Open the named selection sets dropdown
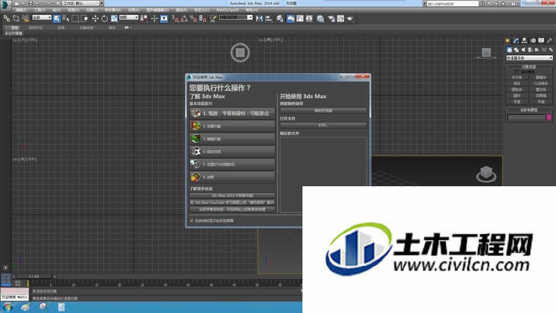Image resolution: width=556 pixels, height=313 pixels. (x=235, y=17)
